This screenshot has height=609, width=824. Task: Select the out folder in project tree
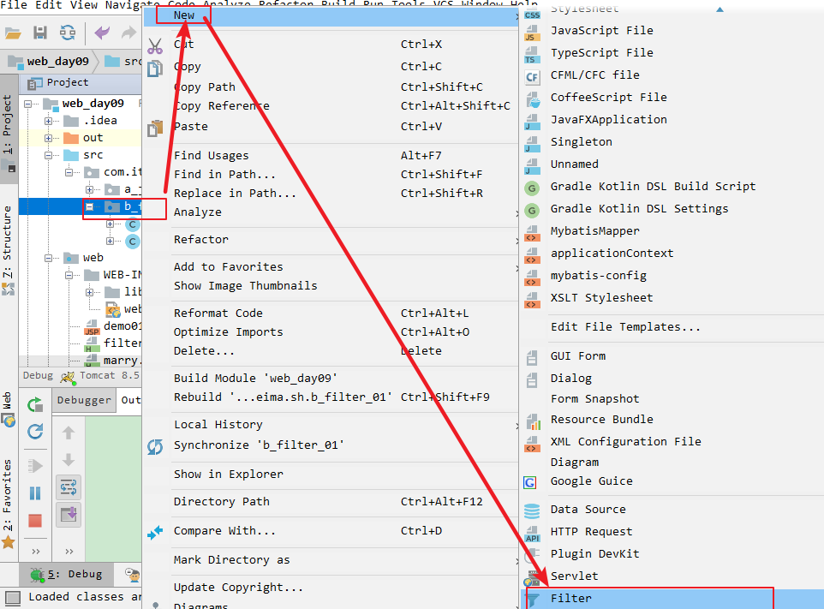(x=93, y=138)
